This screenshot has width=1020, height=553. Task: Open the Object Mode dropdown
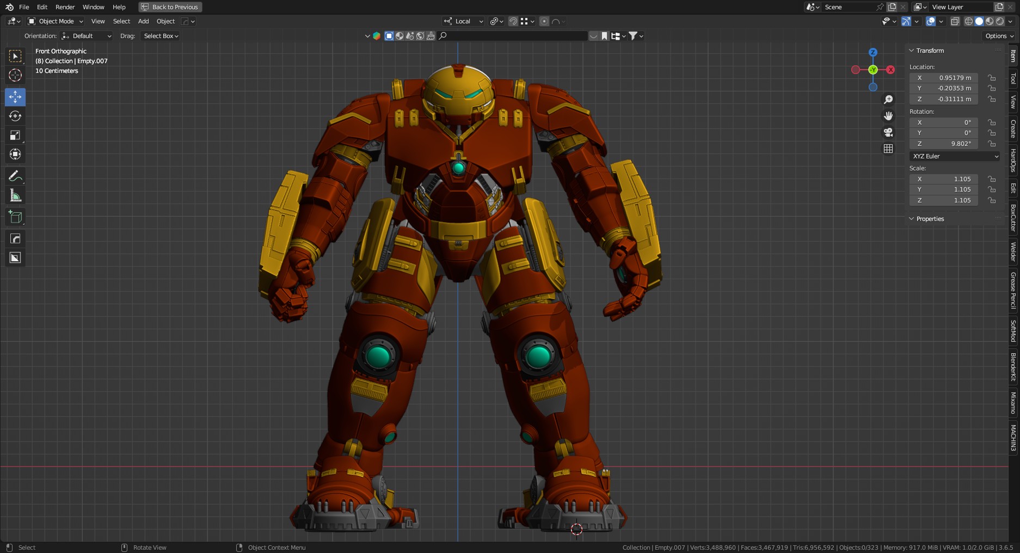(x=56, y=21)
